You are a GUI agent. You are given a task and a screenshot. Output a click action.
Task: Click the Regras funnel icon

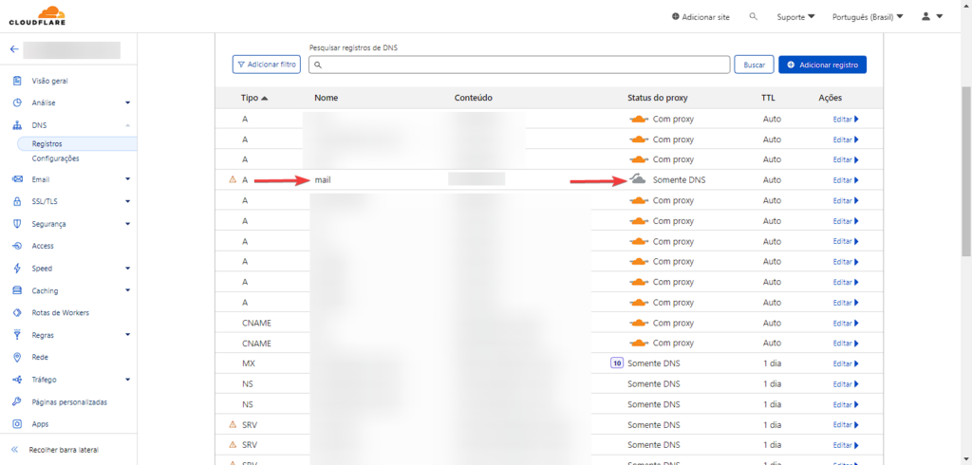[x=17, y=335]
